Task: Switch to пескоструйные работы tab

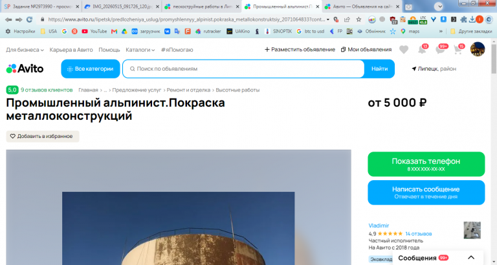Action: click(202, 6)
